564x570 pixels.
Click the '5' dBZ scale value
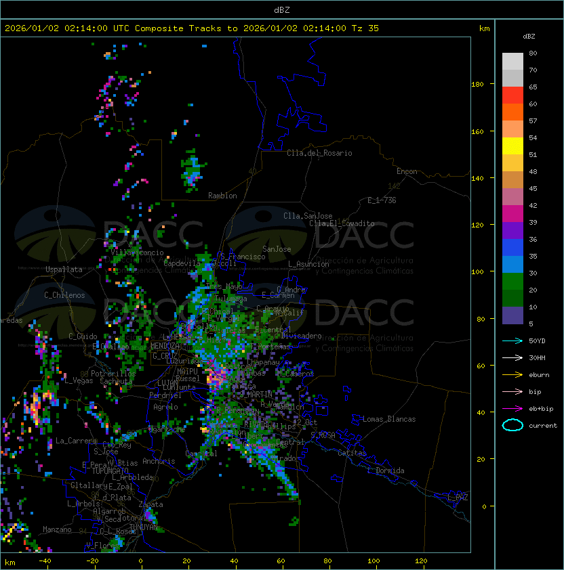(x=531, y=324)
